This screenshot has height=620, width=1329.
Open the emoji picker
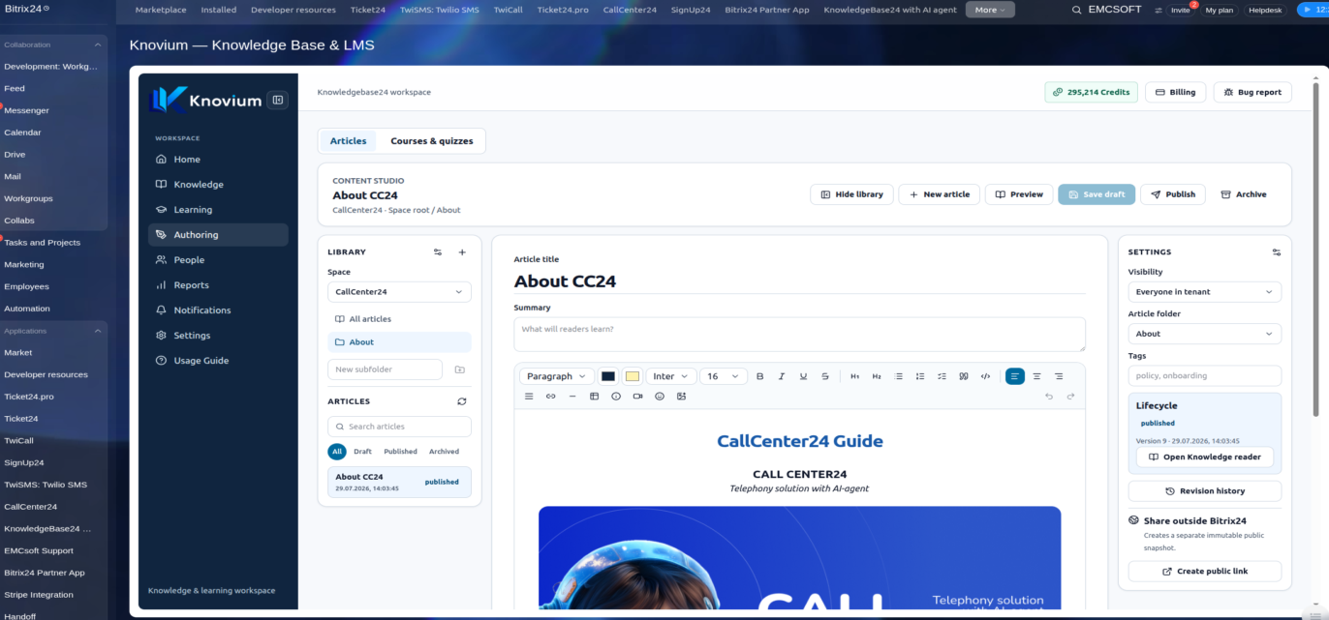coord(660,397)
